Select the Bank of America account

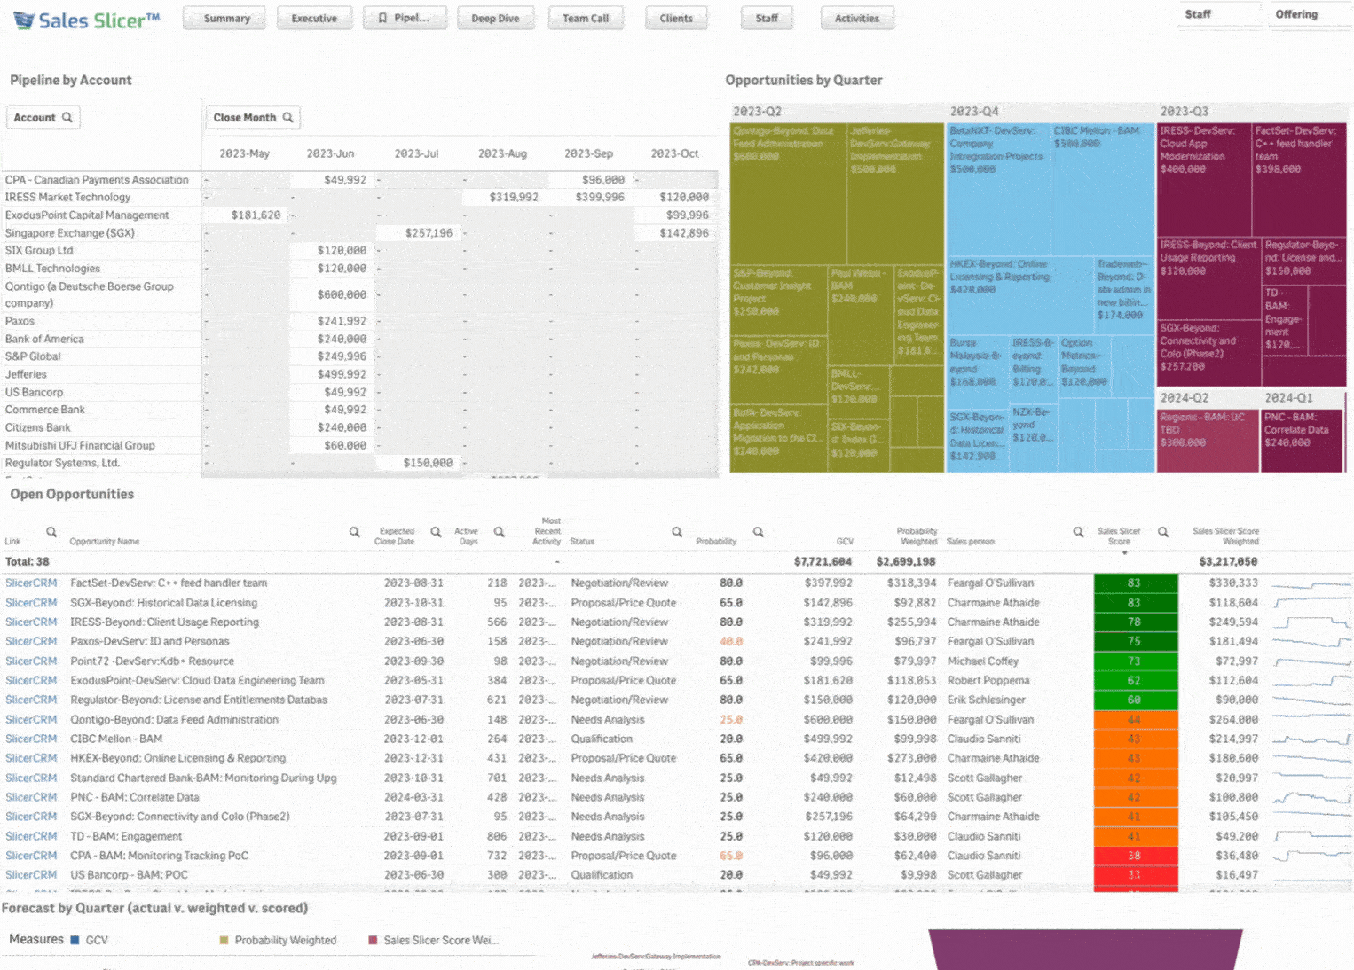[x=101, y=339]
